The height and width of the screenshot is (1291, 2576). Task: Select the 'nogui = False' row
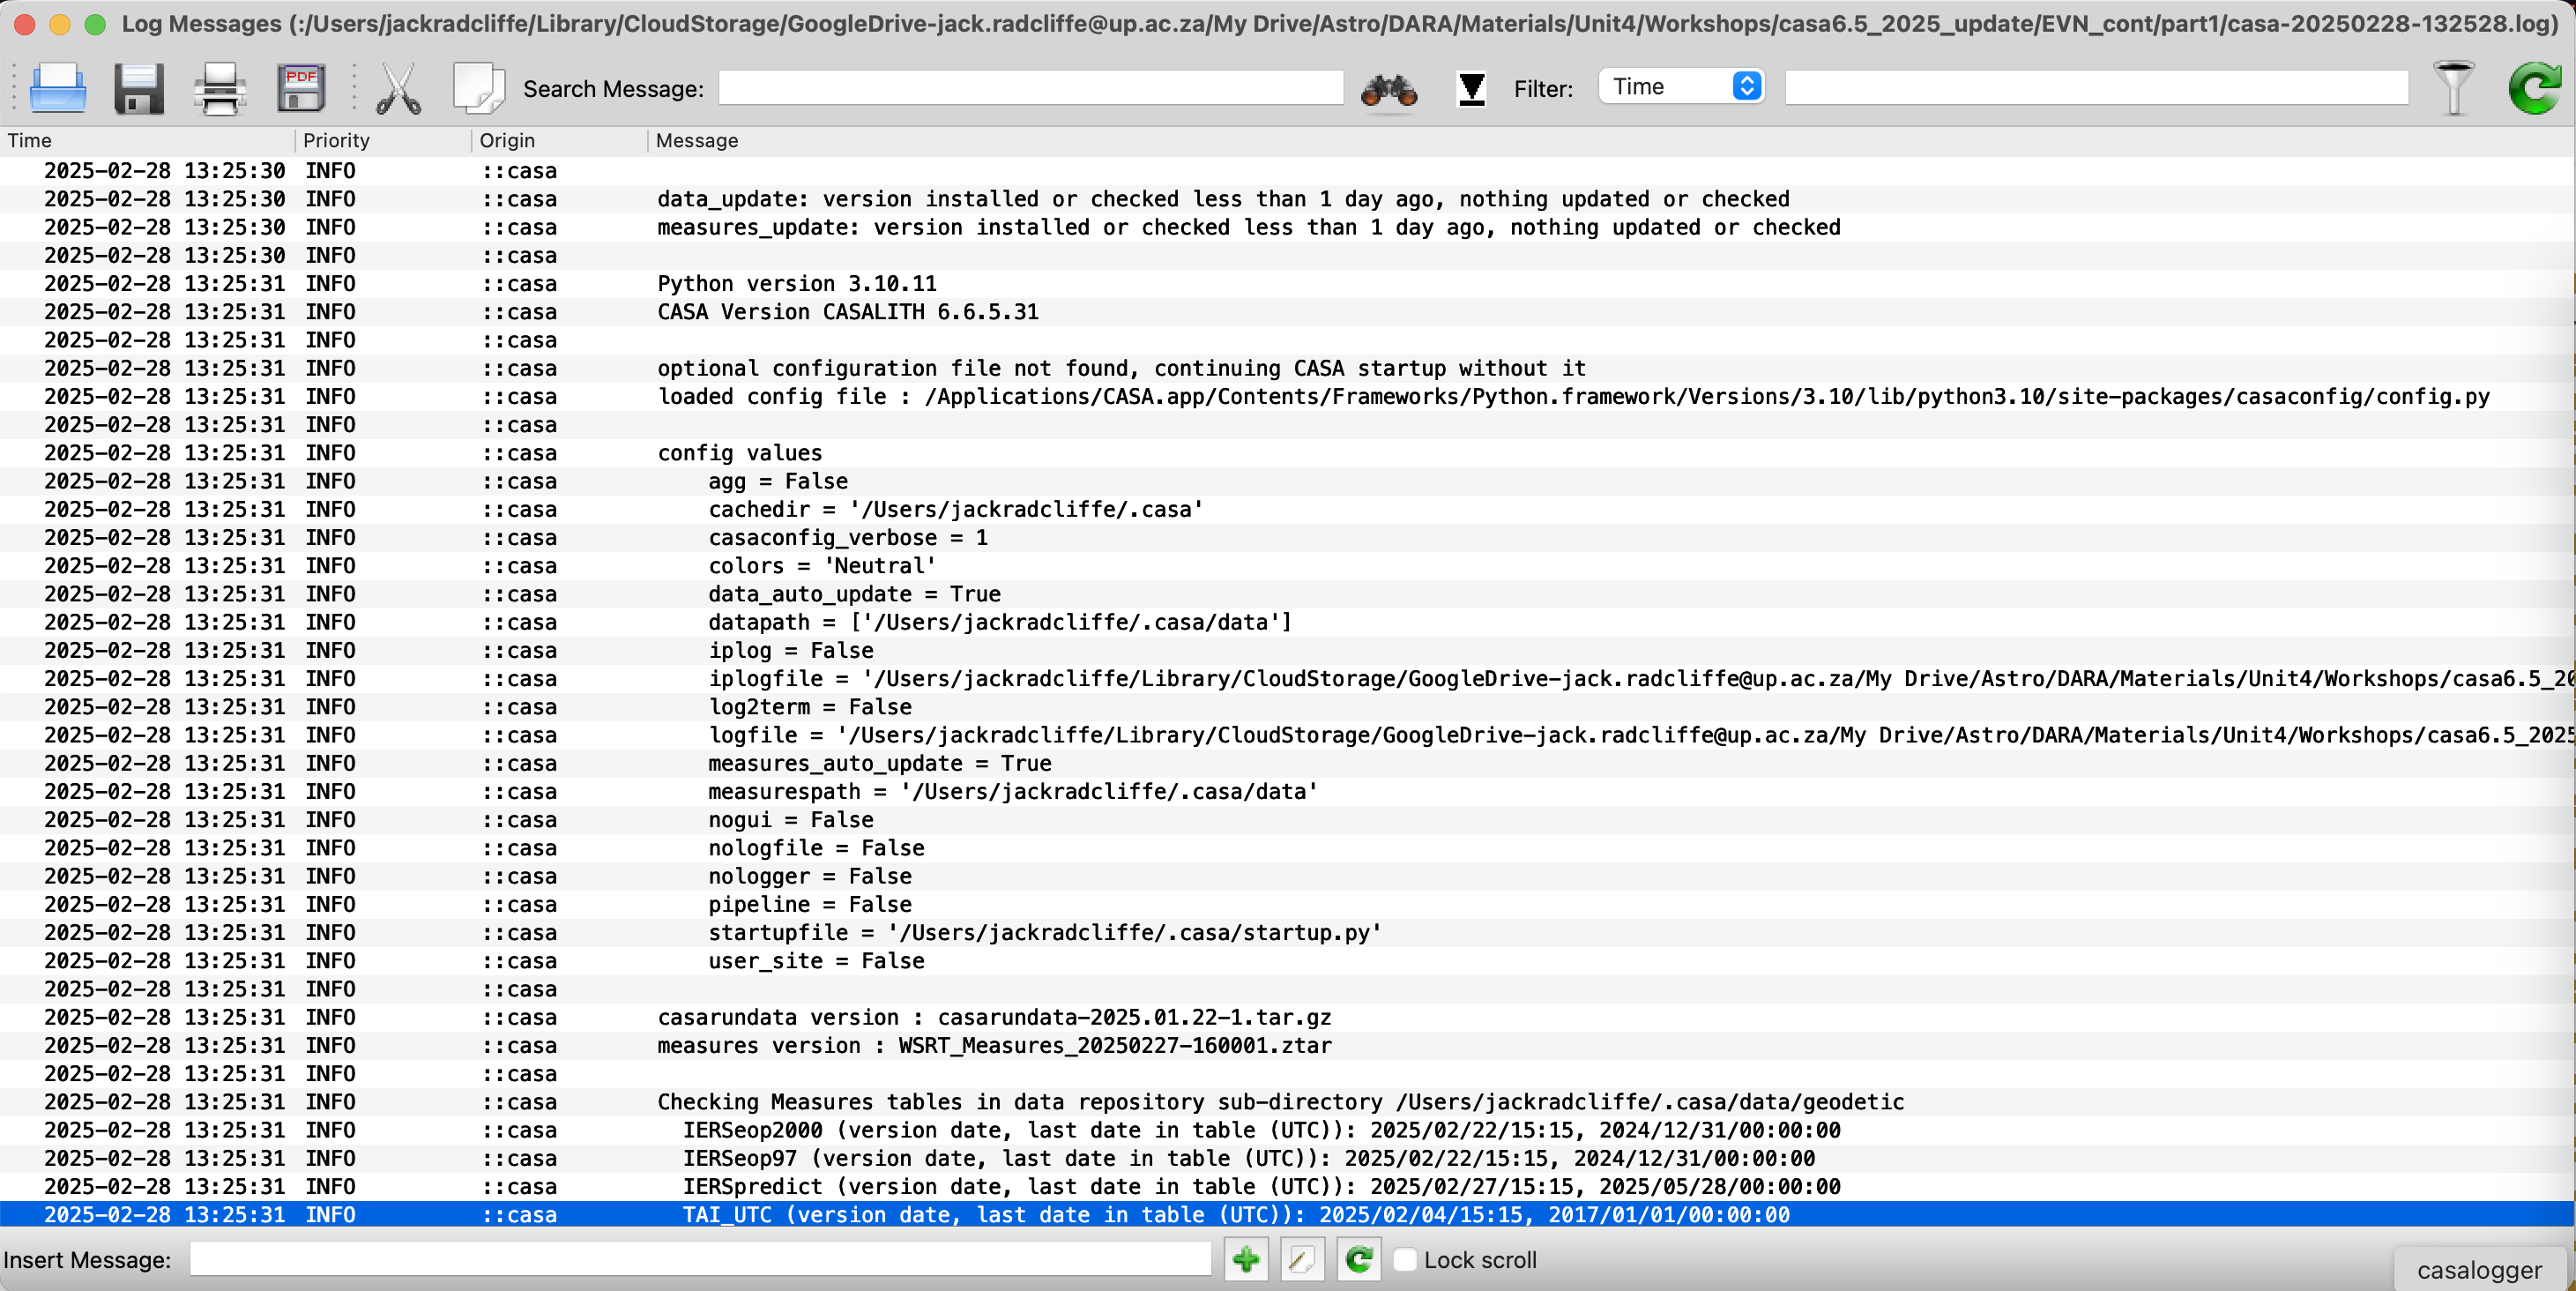pos(1287,820)
